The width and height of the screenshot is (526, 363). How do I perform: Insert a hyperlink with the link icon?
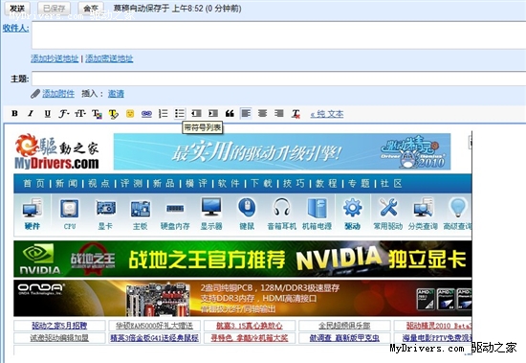pos(146,114)
